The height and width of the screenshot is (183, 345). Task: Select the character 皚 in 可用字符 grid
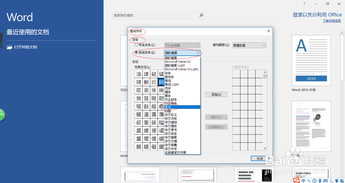tap(154, 106)
